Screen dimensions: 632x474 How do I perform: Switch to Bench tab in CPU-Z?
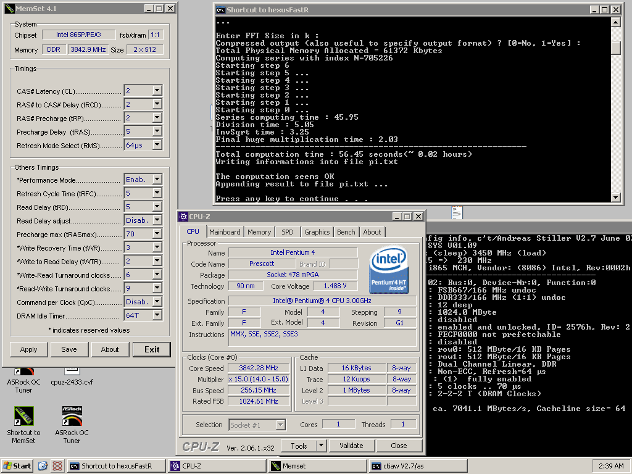(346, 232)
